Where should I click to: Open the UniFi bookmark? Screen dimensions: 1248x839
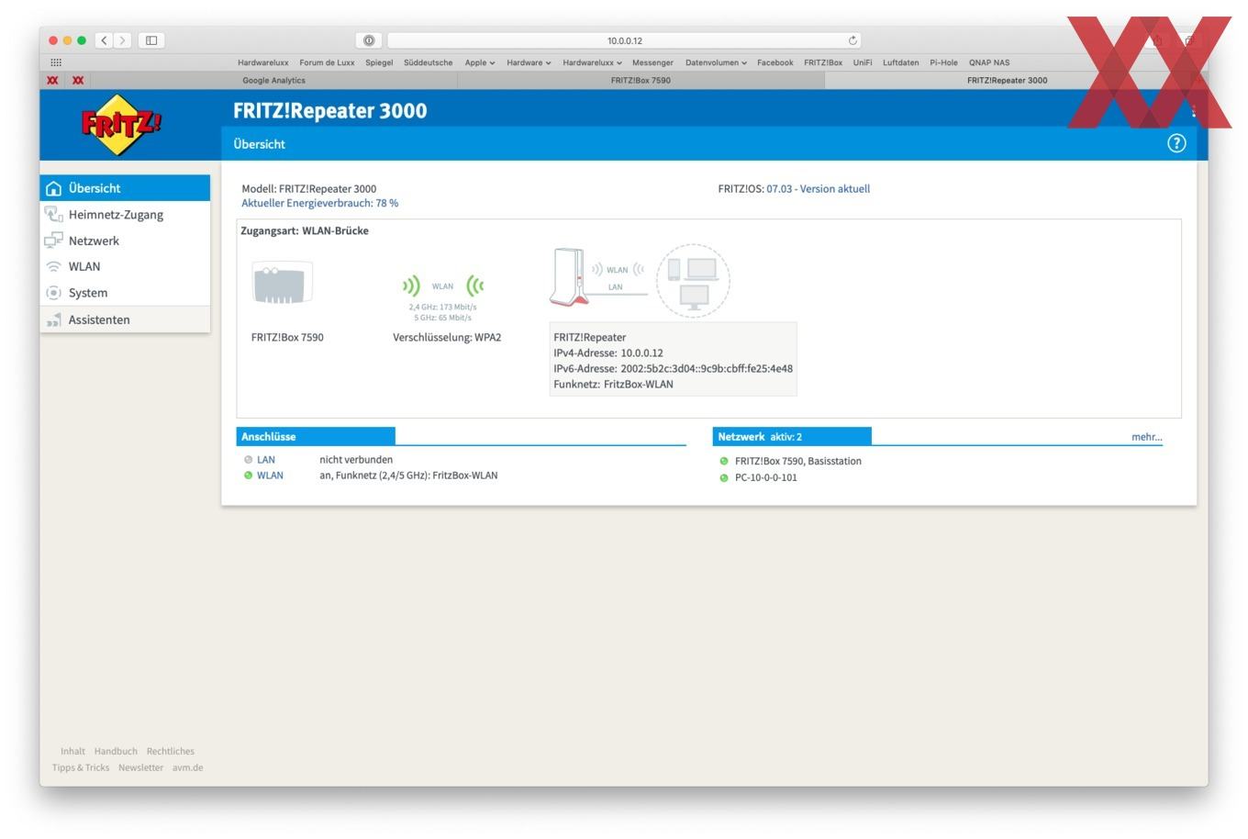pyautogui.click(x=863, y=62)
